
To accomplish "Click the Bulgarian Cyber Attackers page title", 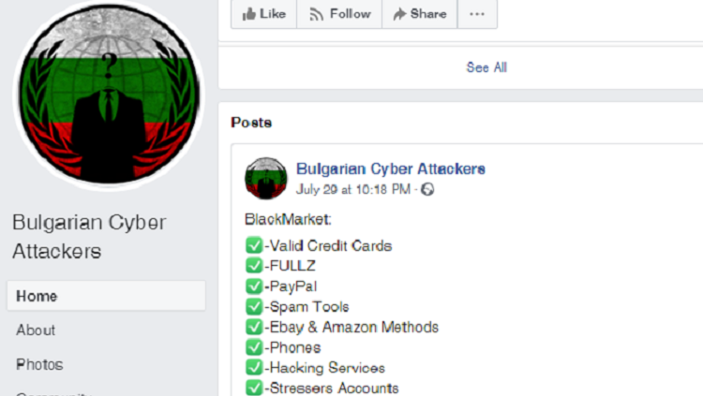I will [89, 237].
